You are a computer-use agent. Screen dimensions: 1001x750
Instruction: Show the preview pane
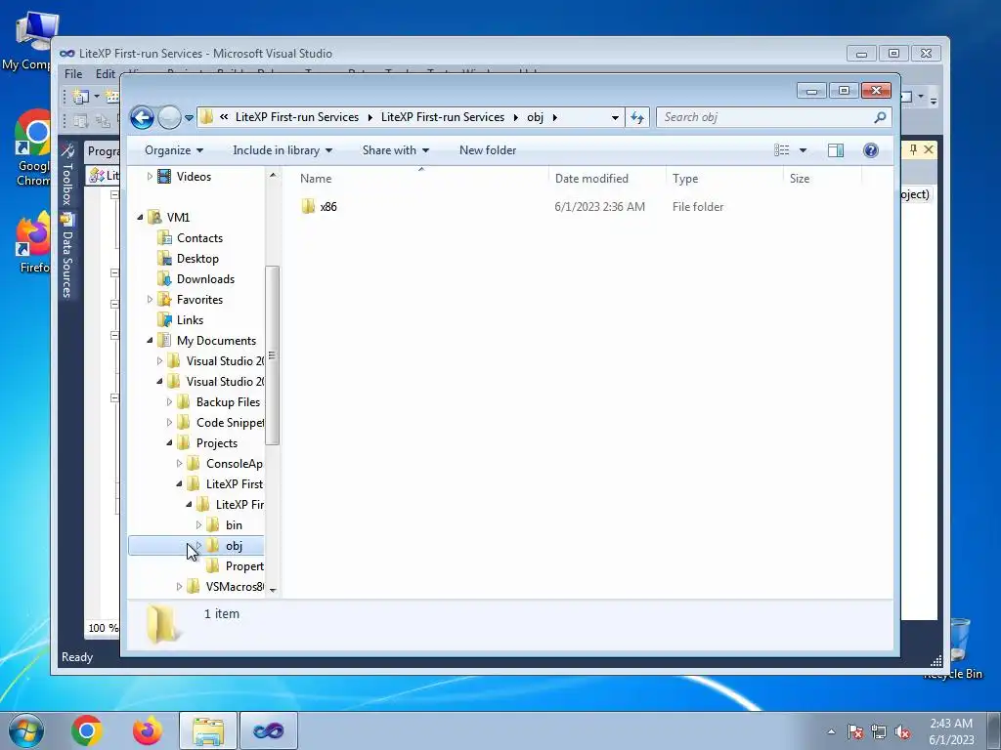(835, 150)
